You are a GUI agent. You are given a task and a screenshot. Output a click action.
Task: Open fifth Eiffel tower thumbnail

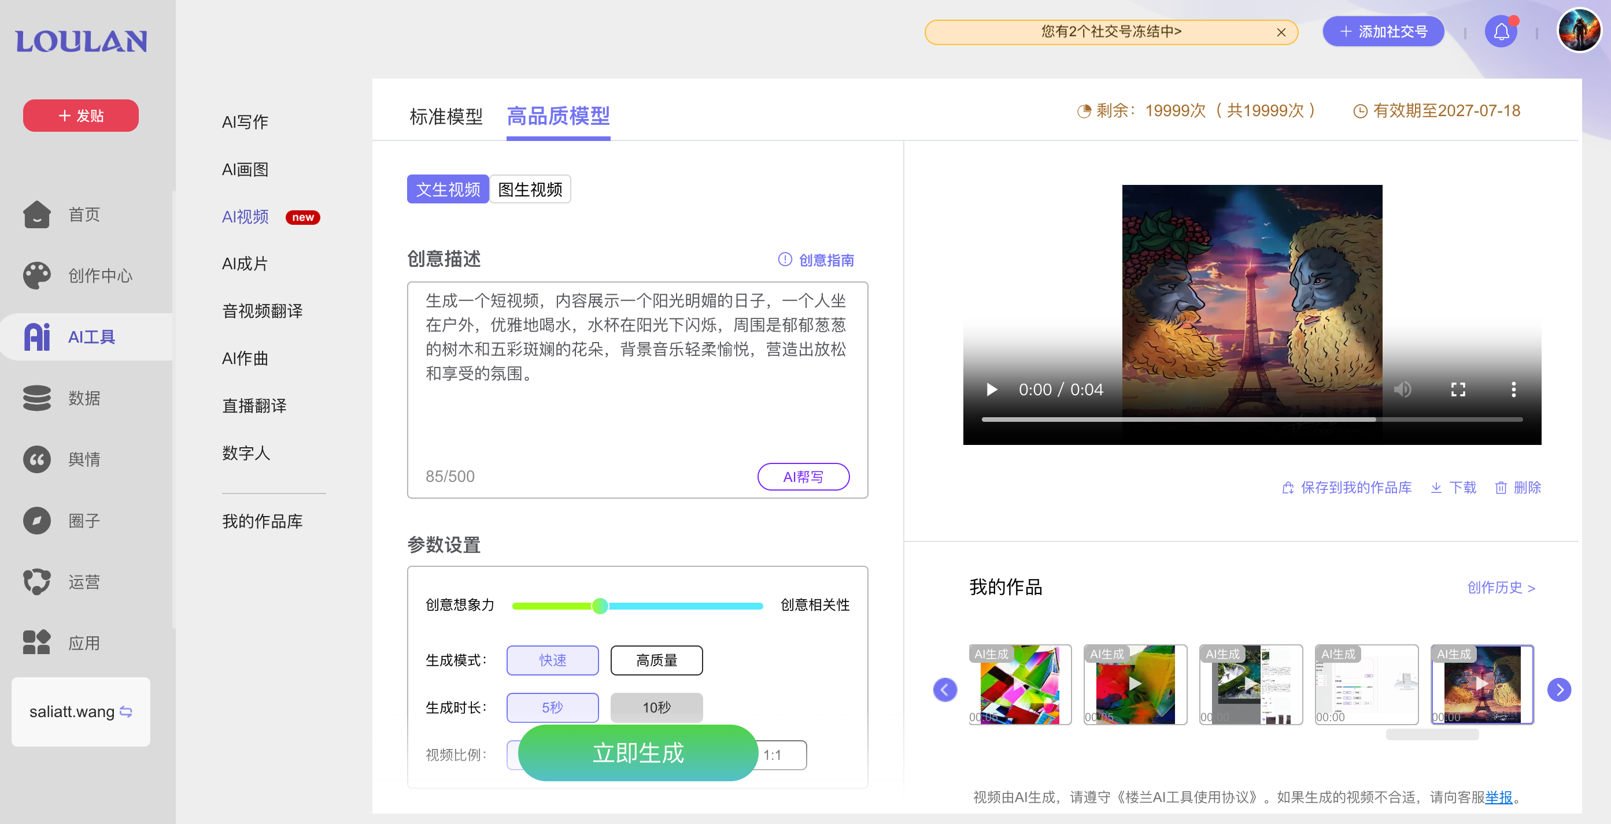pyautogui.click(x=1483, y=685)
